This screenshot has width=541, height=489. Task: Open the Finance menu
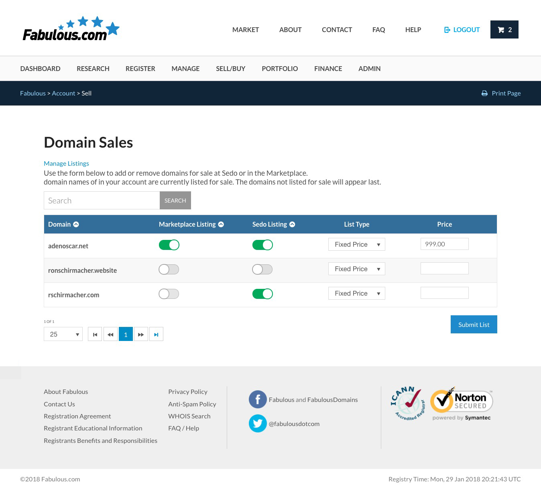click(x=328, y=69)
